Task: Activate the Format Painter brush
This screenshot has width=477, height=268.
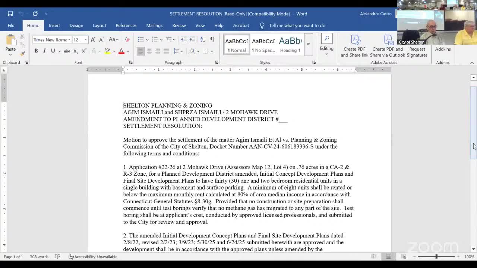Action: (x=22, y=54)
